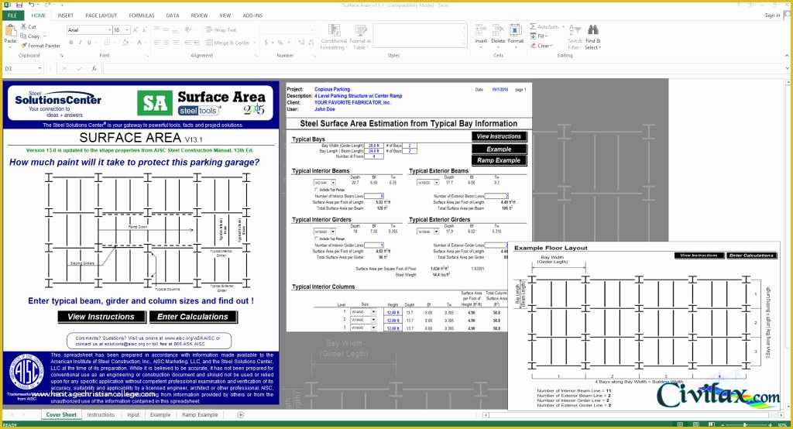Add a new sheet with plus icon
The width and height of the screenshot is (793, 429).
coord(241,415)
